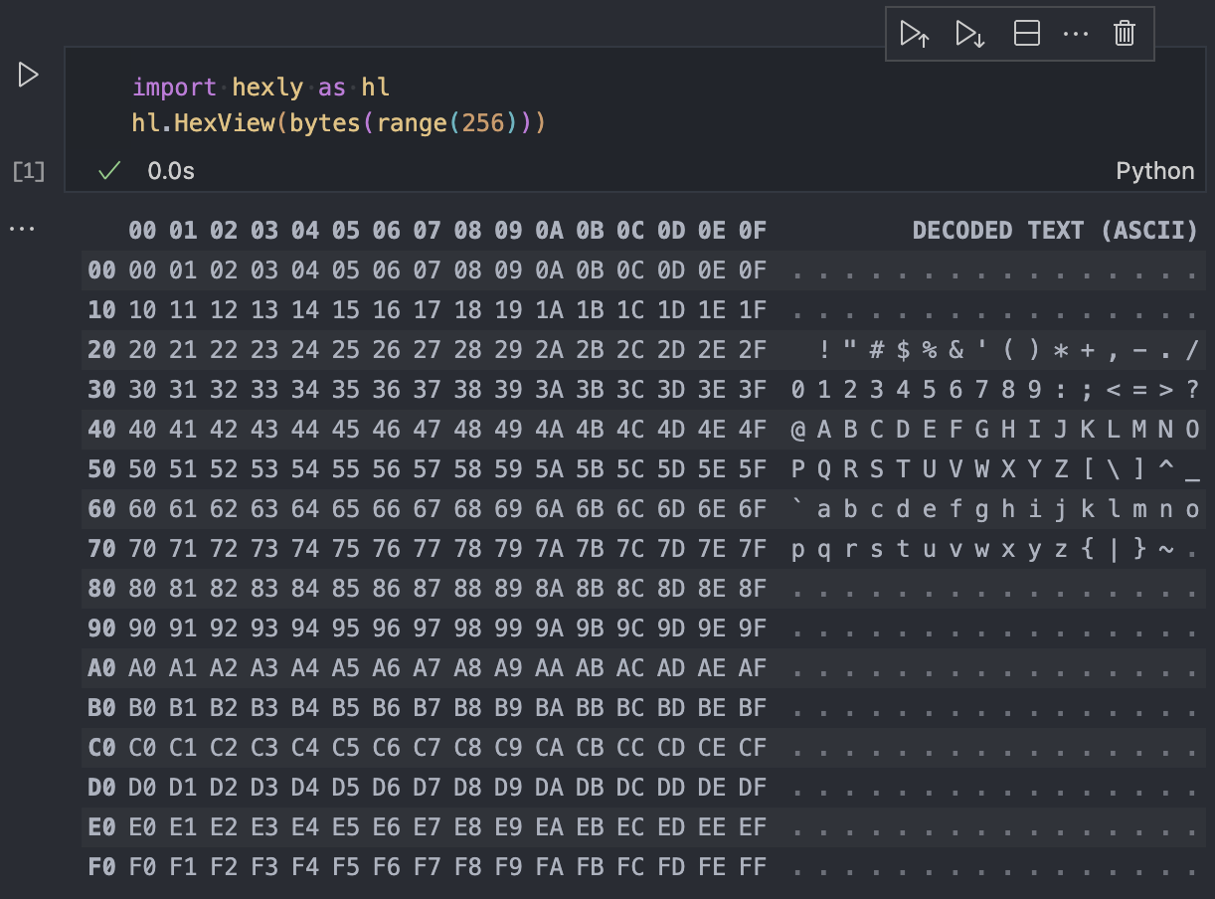Image resolution: width=1215 pixels, height=899 pixels.
Task: Select row offset label 70
Action: point(101,549)
